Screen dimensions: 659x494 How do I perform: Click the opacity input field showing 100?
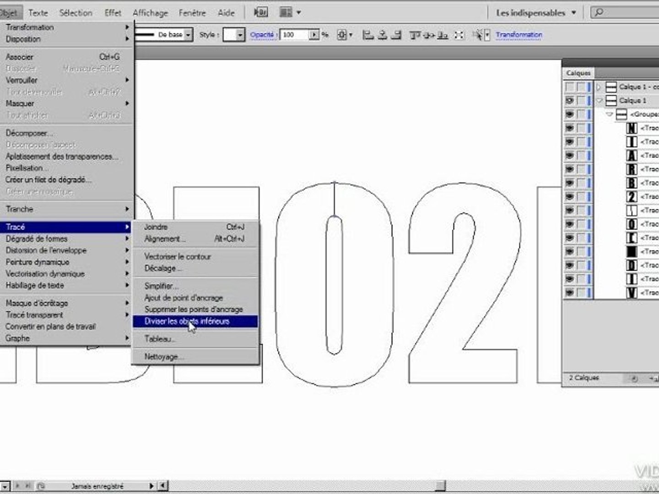295,35
